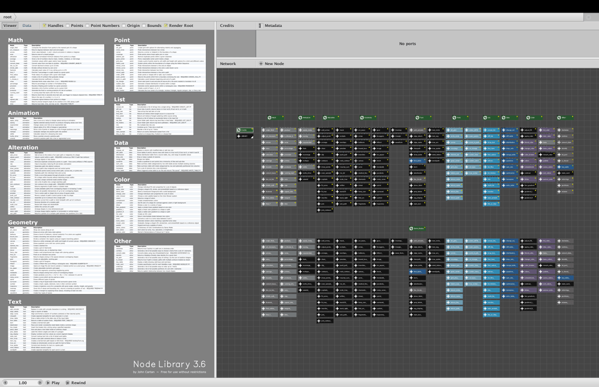
Task: Click the Credits pane label
Action: tap(227, 26)
